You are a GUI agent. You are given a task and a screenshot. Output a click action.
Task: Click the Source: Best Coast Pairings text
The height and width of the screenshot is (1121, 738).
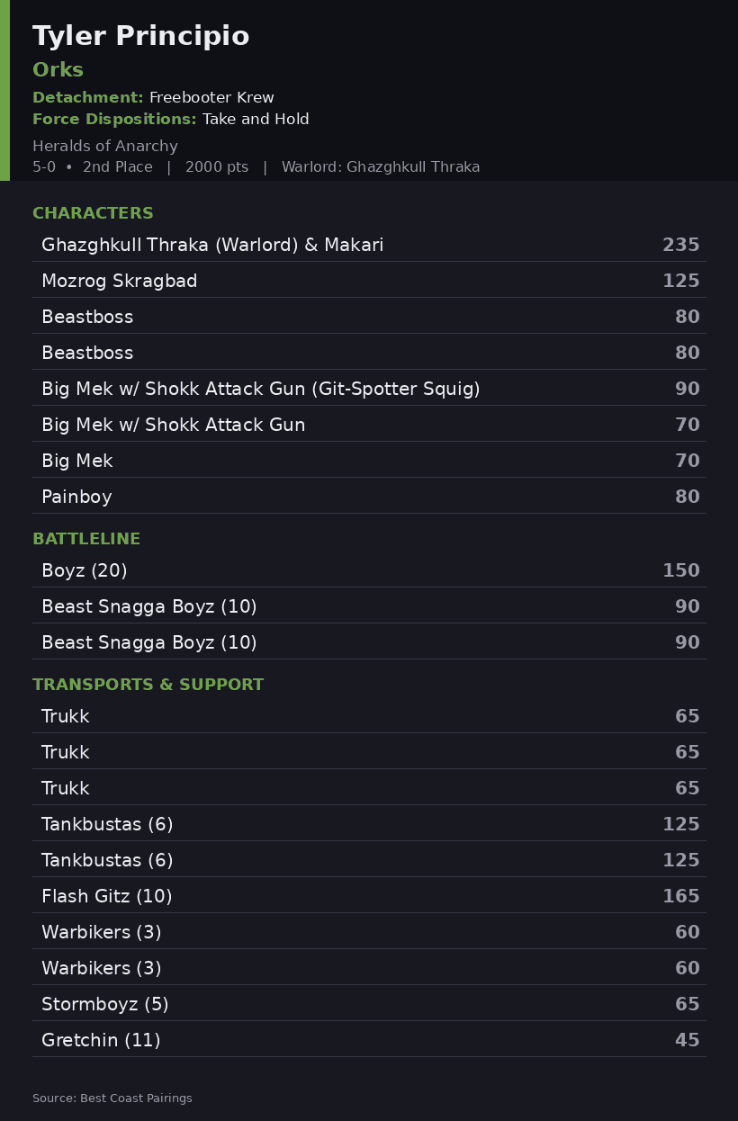tap(112, 1098)
